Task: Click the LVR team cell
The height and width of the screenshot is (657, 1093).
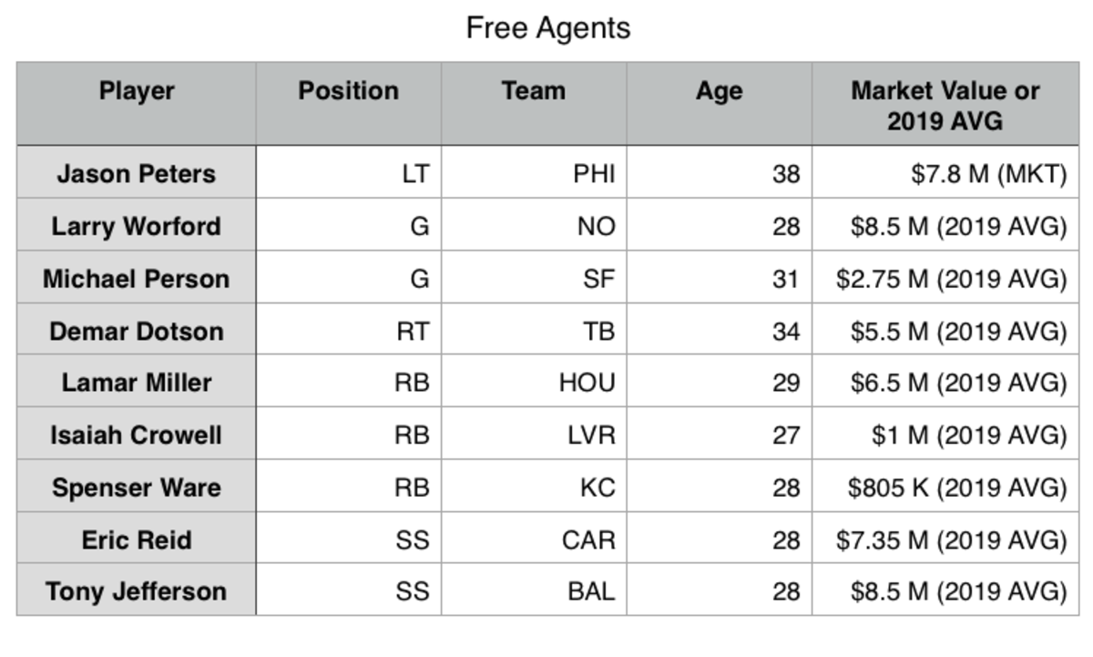Action: pos(534,434)
